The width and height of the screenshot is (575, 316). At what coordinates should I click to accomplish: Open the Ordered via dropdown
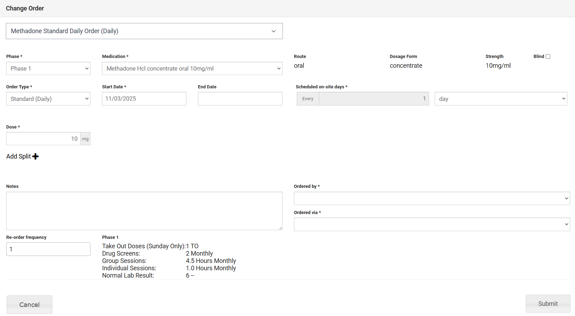point(432,225)
